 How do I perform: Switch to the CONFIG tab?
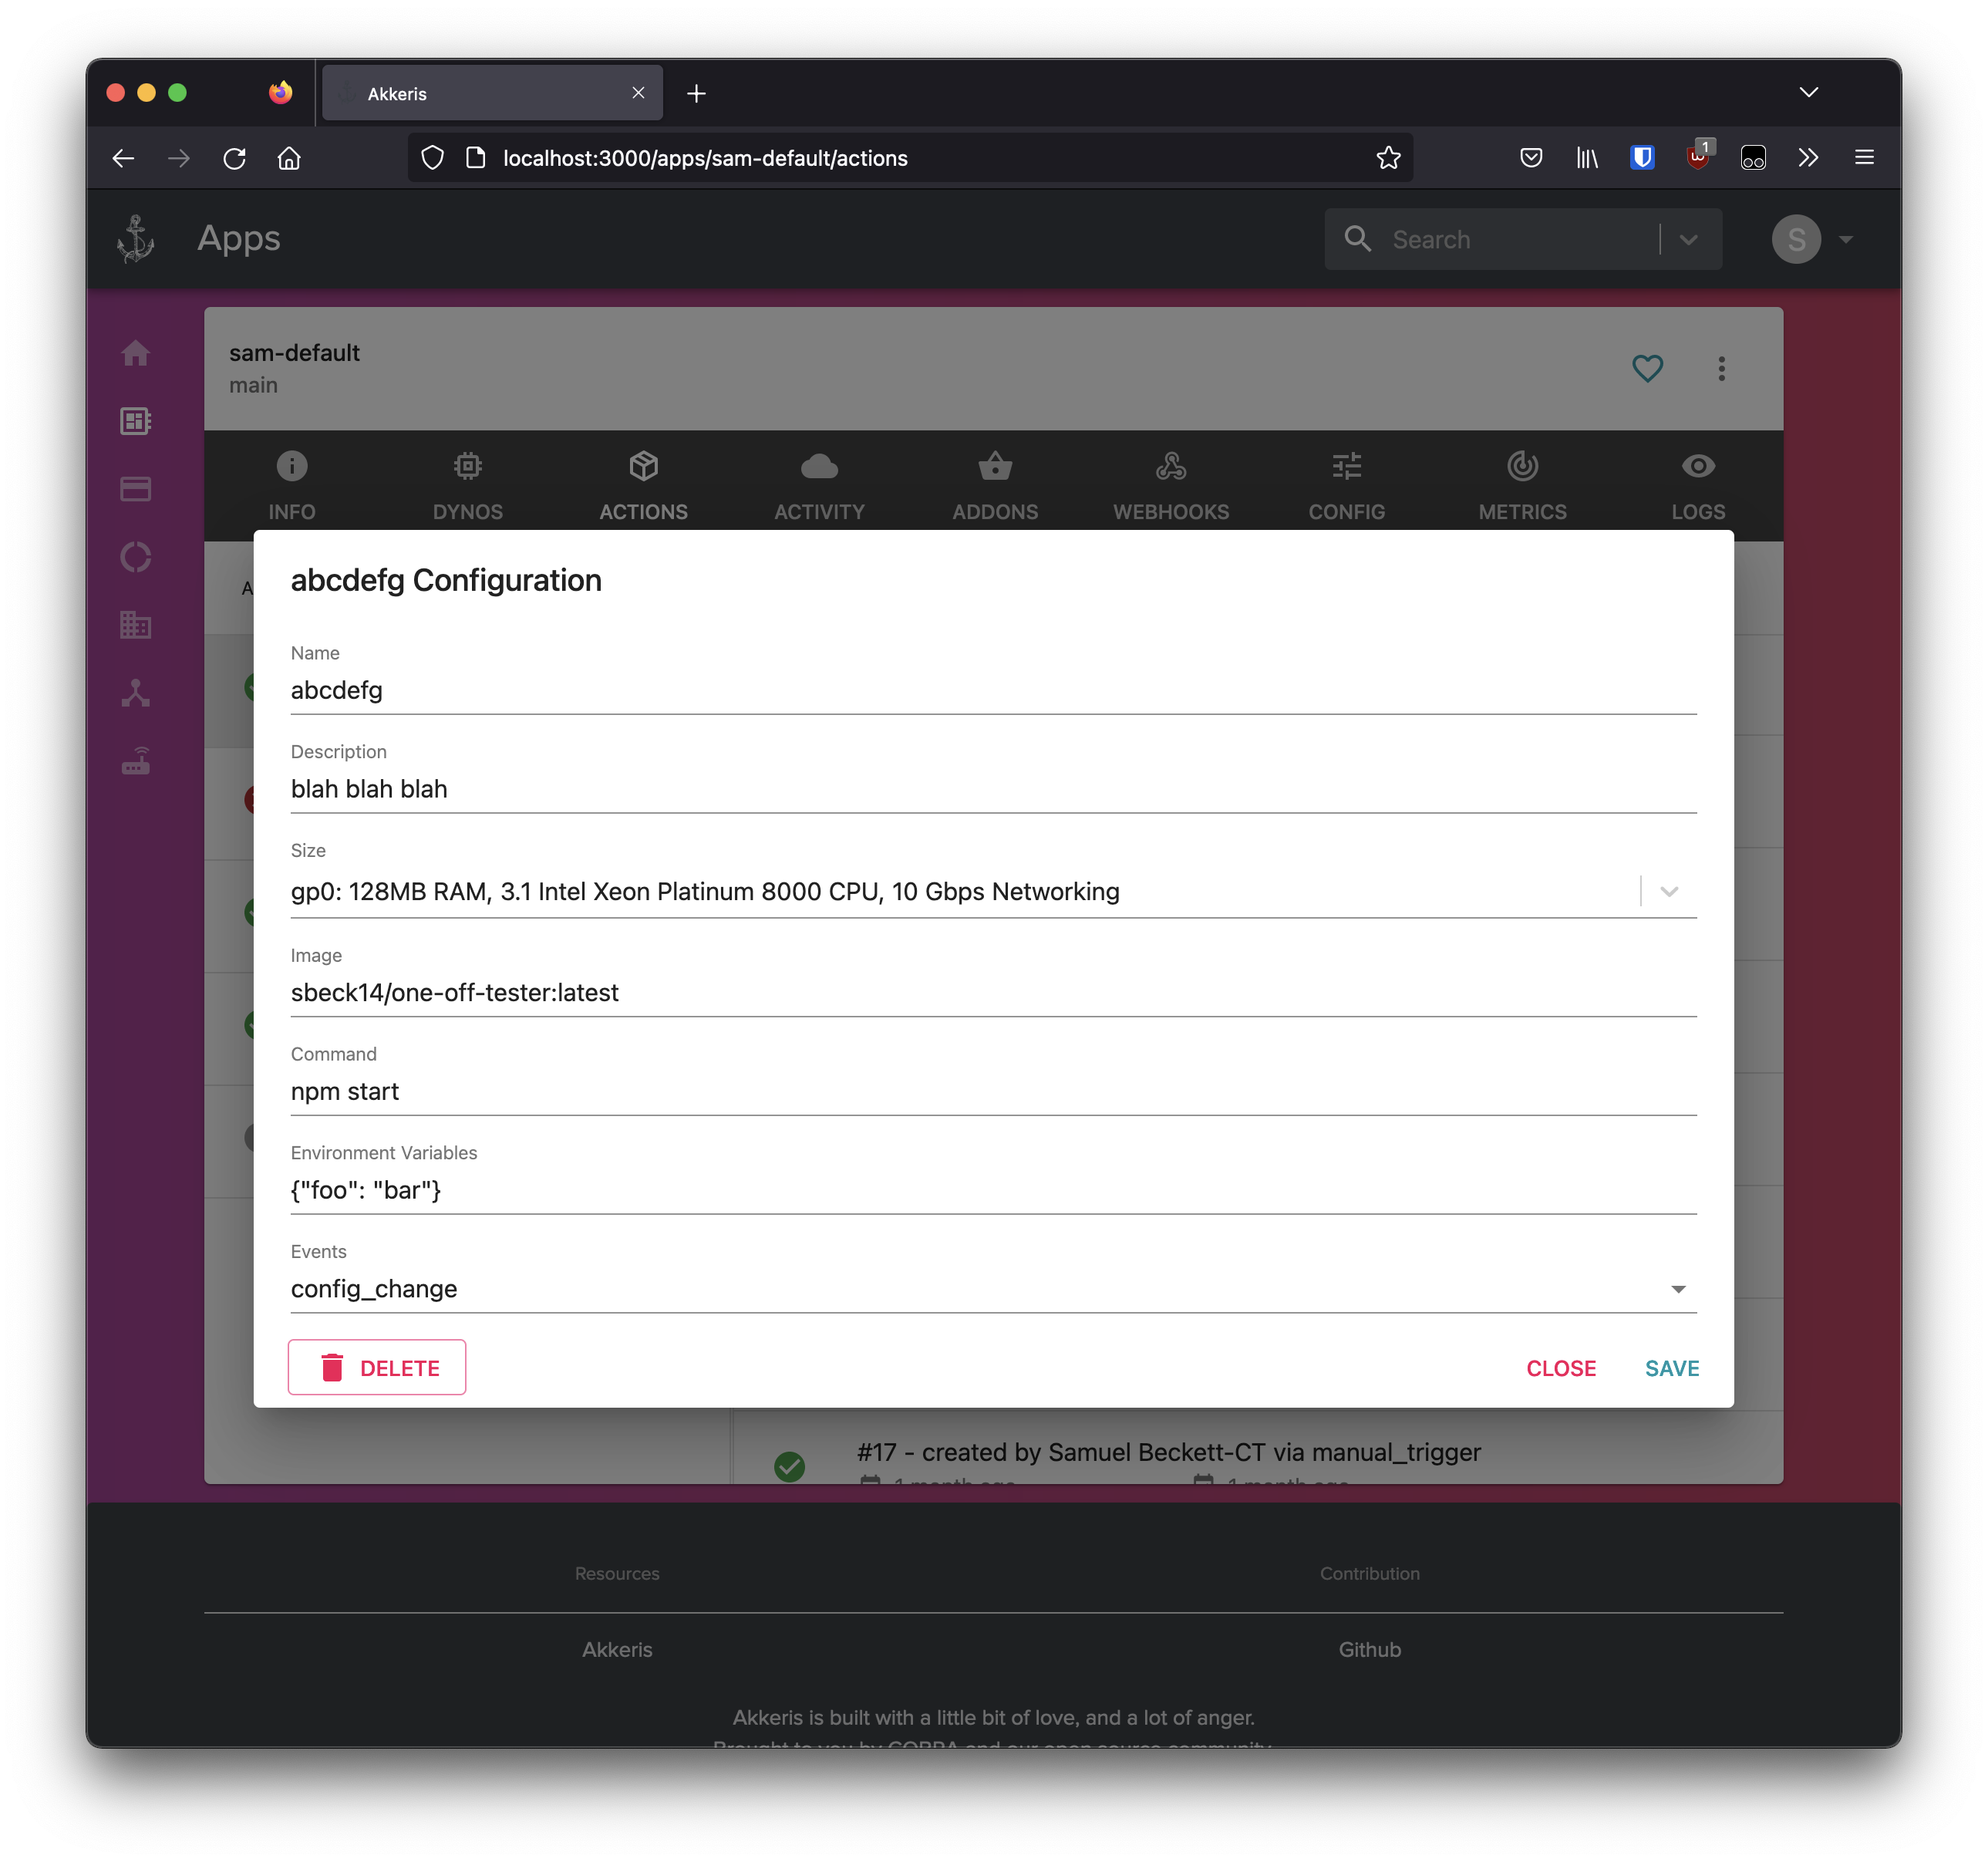[1346, 487]
